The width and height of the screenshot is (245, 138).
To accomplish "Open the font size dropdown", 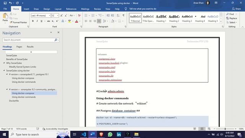I will pos(58,15).
